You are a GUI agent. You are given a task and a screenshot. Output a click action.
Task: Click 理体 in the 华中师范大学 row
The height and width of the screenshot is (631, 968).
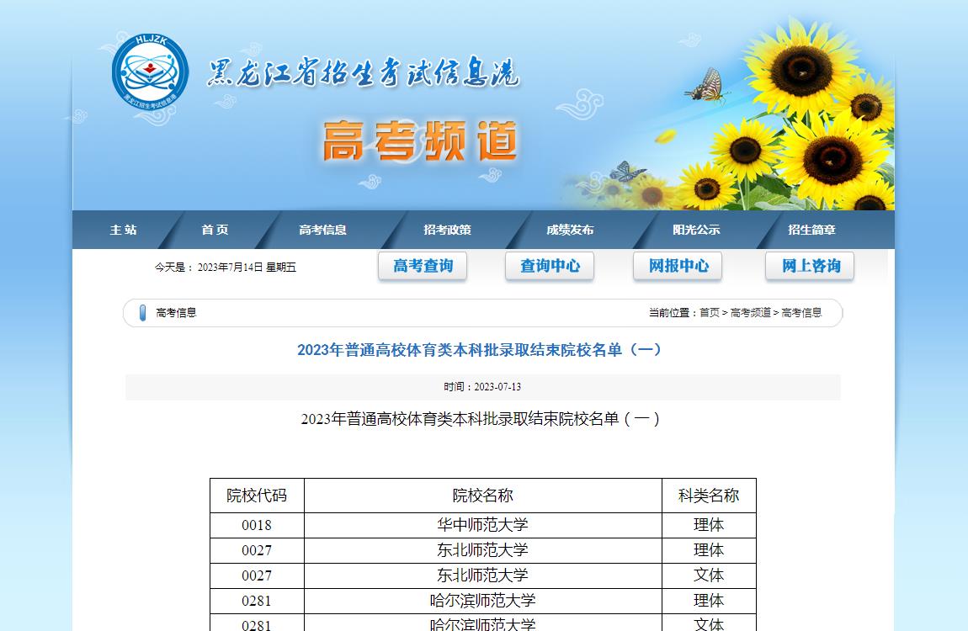point(709,526)
